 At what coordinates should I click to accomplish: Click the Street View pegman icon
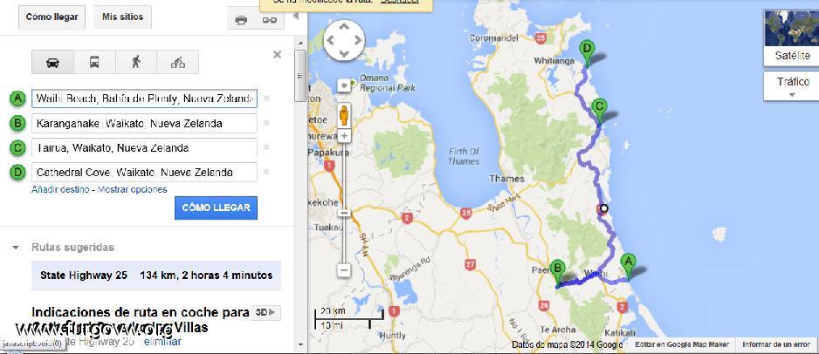(345, 113)
